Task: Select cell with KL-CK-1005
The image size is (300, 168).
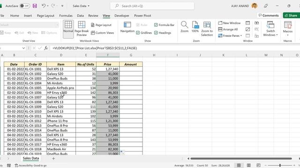Action: pos(36,88)
